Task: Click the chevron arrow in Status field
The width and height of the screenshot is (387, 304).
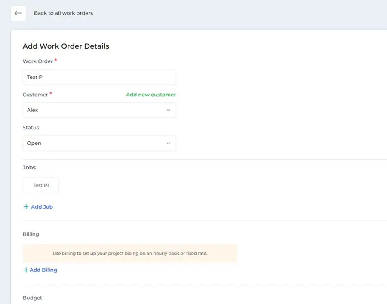Action: coord(168,144)
